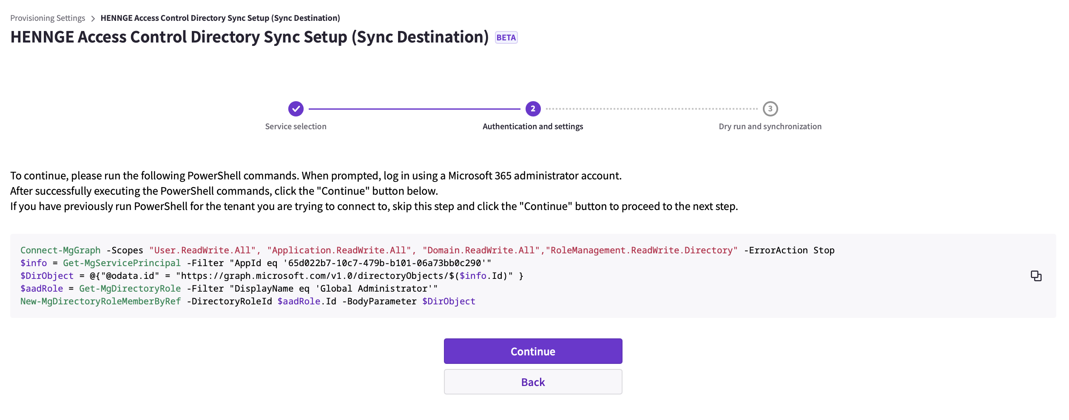Viewport: 1069px width, 420px height.
Task: Click current breadcrumb 'HENNGE Access Control Directory Sync Setup'
Action: [x=220, y=18]
